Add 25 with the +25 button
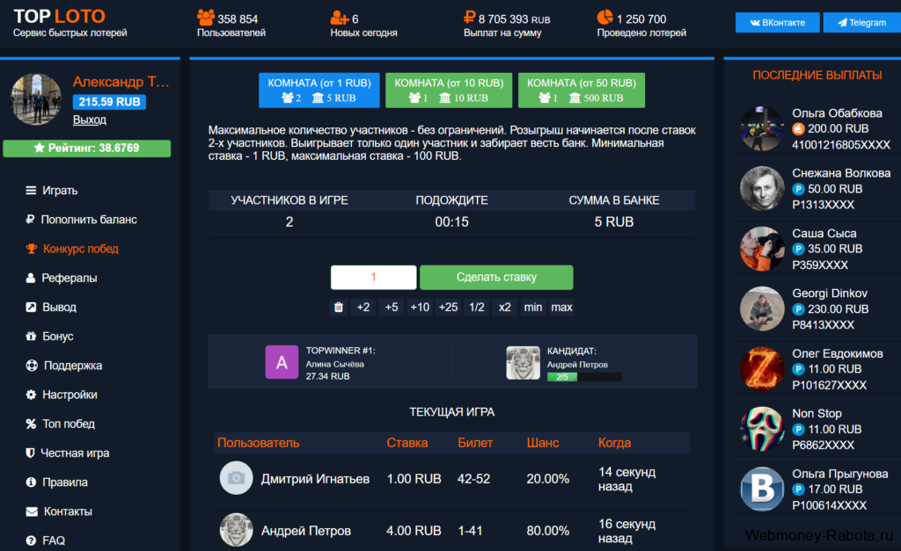 coord(448,307)
